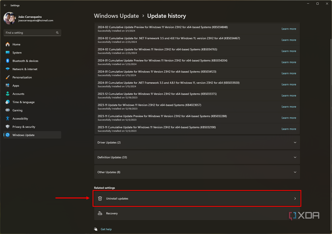
Task: Focus the Find a setting search box
Action: coord(32,33)
